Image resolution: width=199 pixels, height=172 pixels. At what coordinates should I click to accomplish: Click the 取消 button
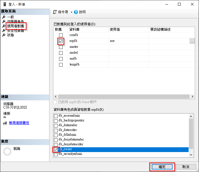(x=186, y=167)
